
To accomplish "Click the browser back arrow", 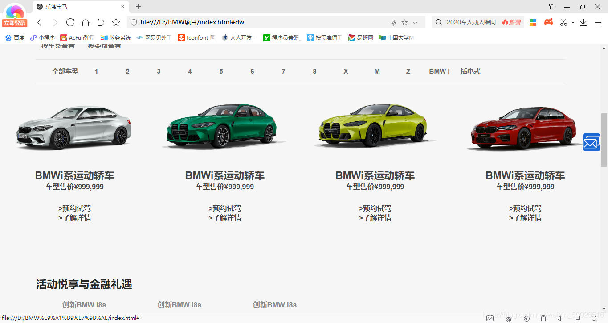I will [40, 22].
